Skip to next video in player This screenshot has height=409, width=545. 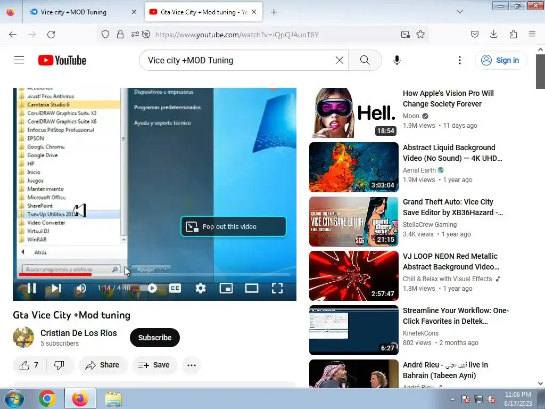tap(56, 288)
